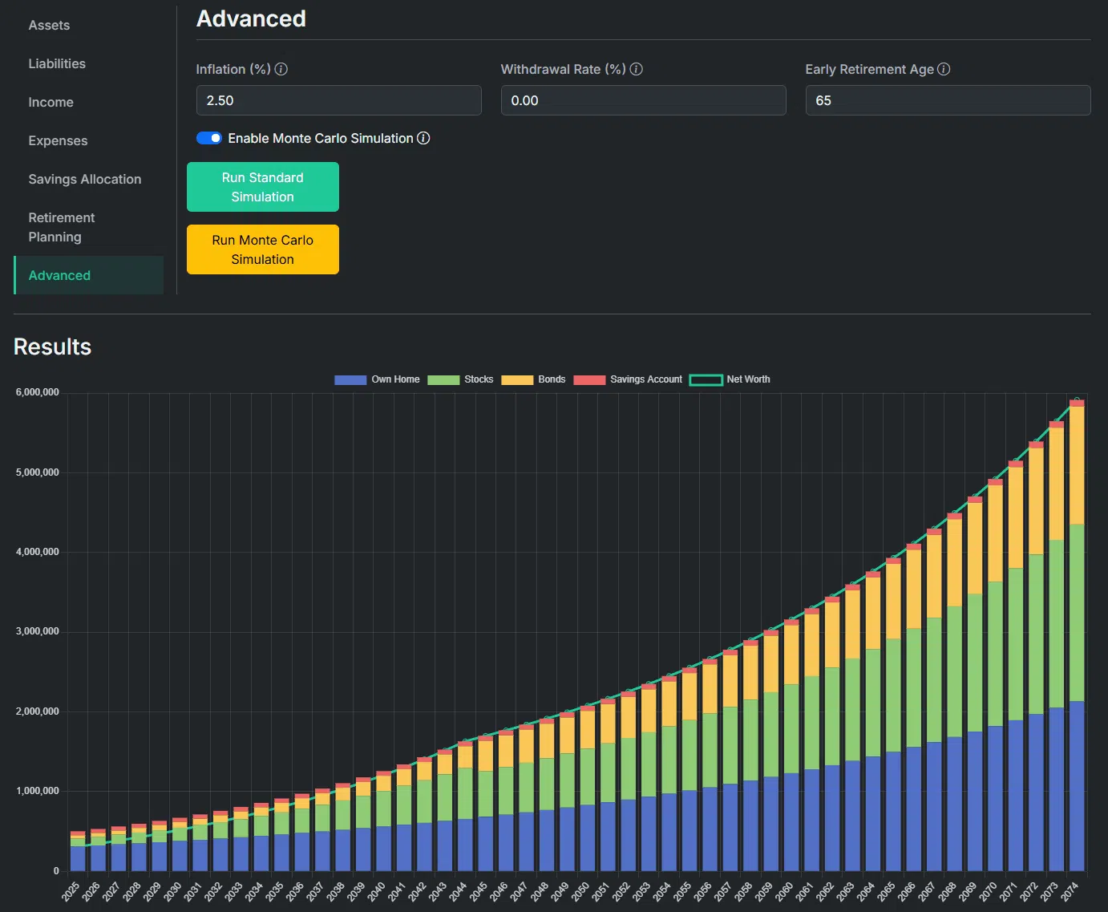Switch to Savings Allocation section
Image resolution: width=1108 pixels, height=912 pixels.
85,179
